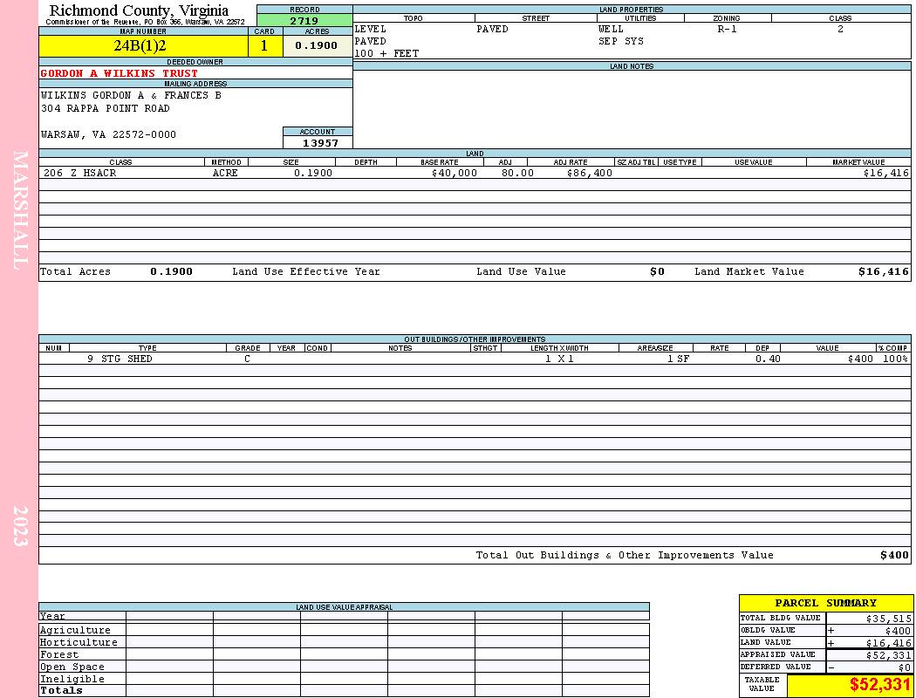Click total building value $35,515
Viewport: 916px width, 698px height.
coord(889,619)
